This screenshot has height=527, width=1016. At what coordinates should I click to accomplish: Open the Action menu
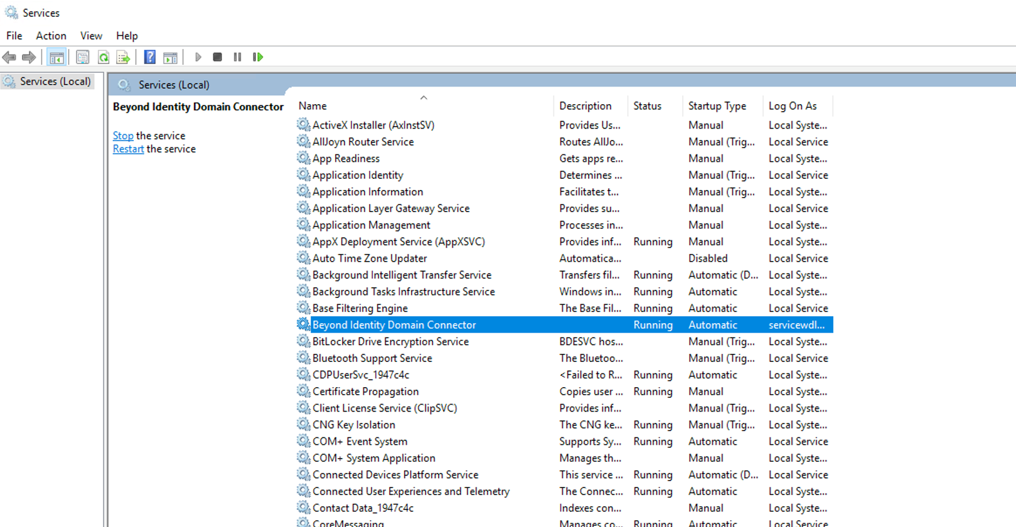click(x=51, y=36)
